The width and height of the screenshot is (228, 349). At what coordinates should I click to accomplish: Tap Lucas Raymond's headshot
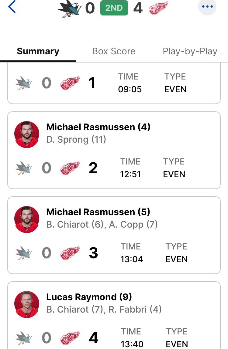click(27, 304)
